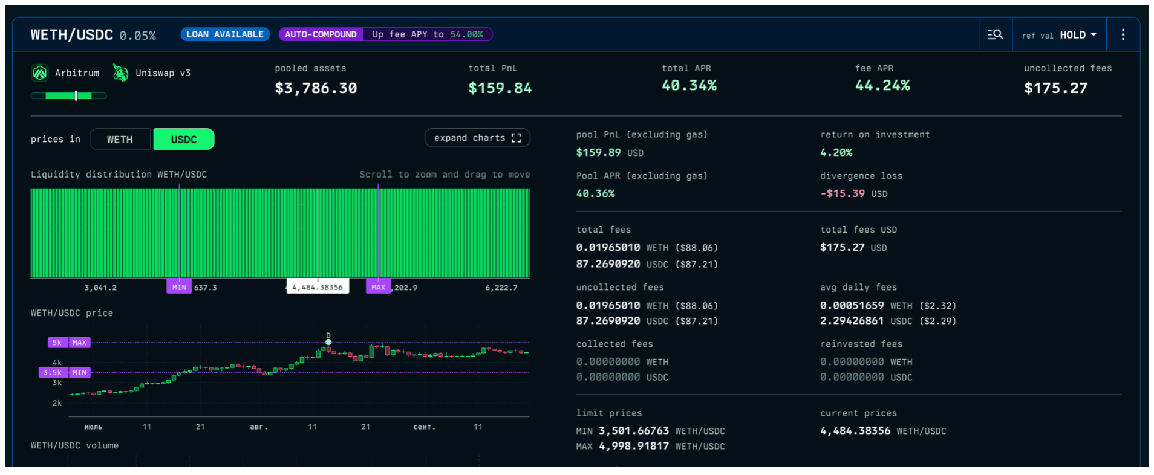Viewport: 1154px width, 475px height.
Task: Click the Uniswap v3 unicorn icon
Action: pyautogui.click(x=120, y=73)
